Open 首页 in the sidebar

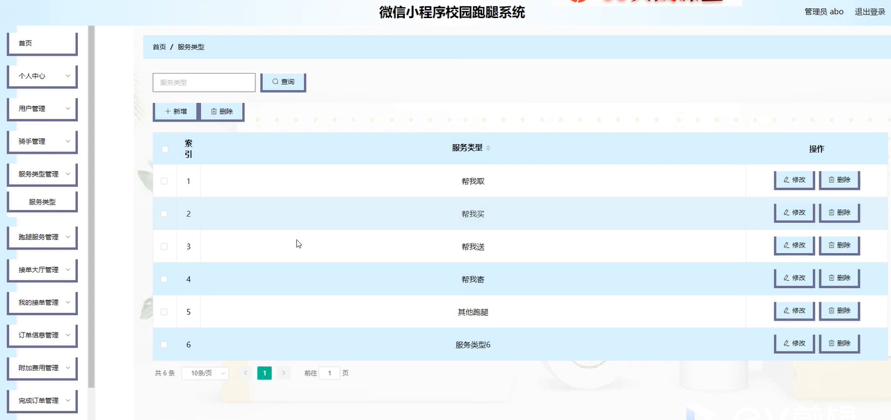point(42,43)
